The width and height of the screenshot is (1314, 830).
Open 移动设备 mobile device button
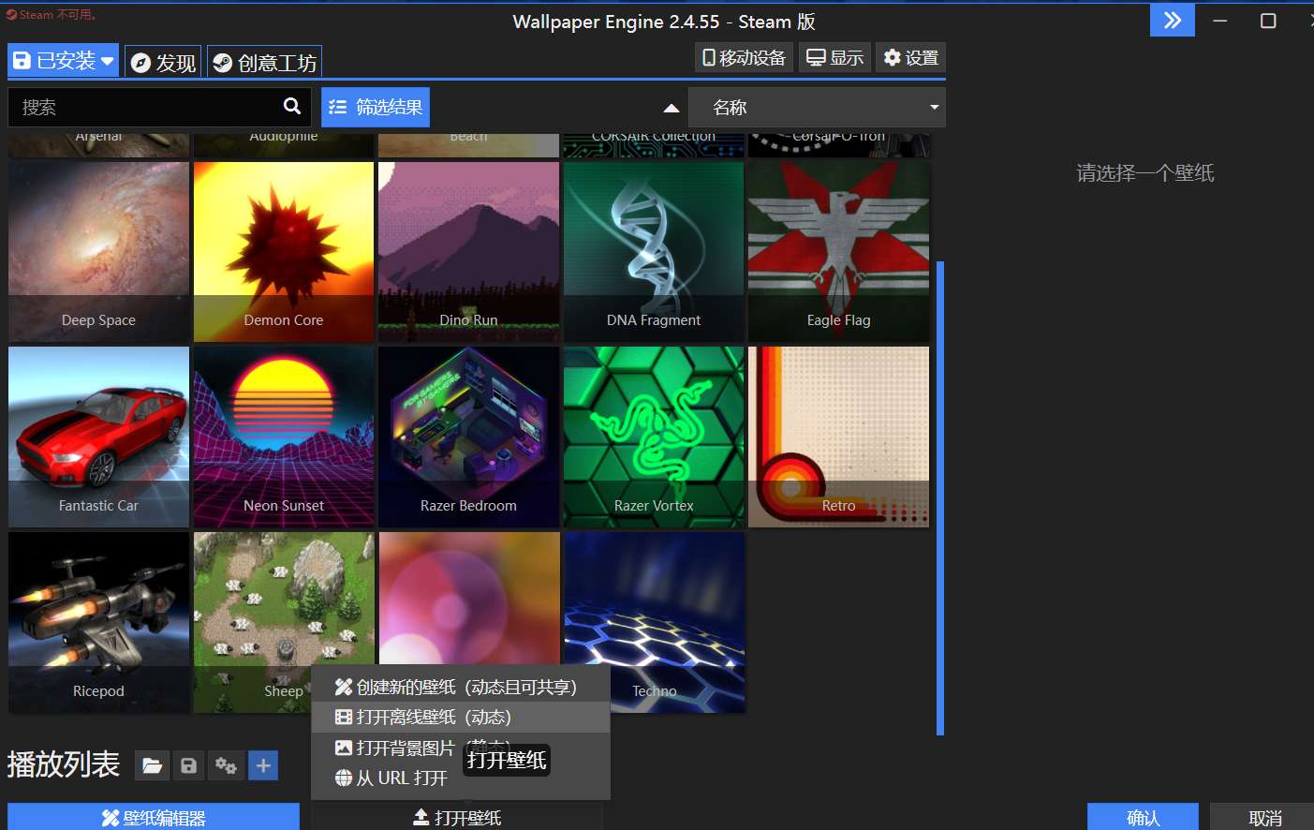click(745, 58)
